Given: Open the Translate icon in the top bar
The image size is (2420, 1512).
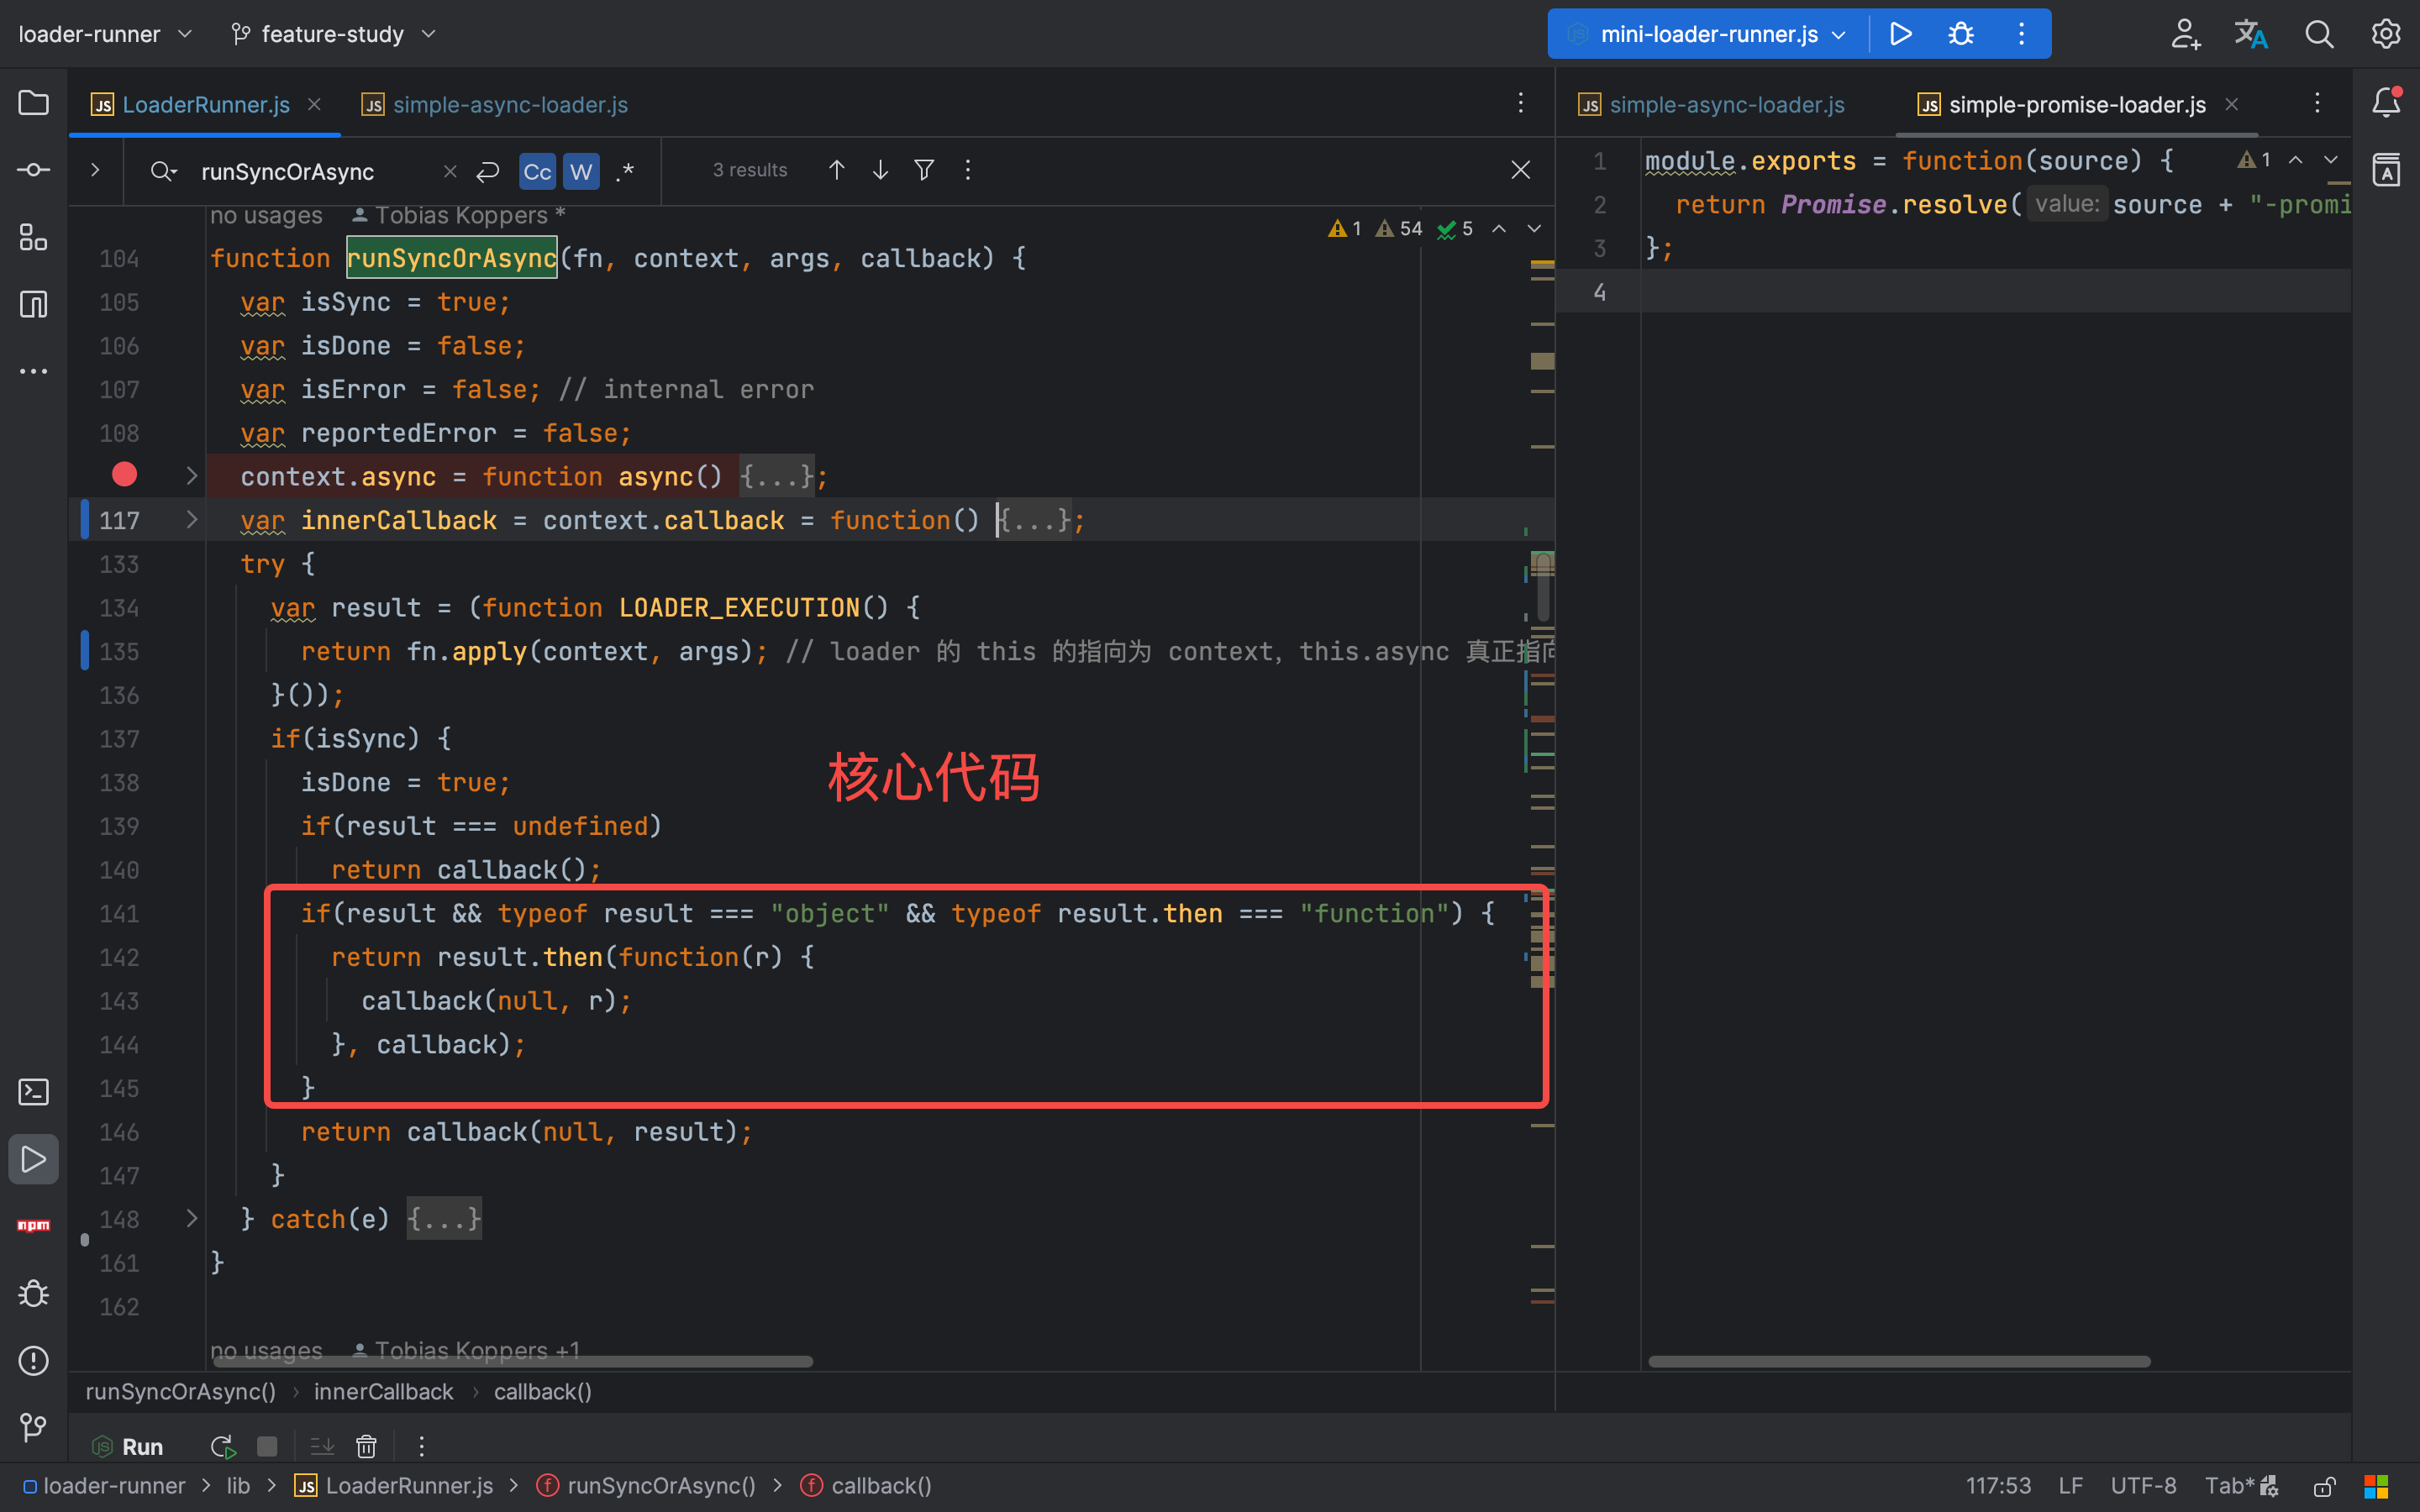Looking at the screenshot, I should tap(2251, 34).
